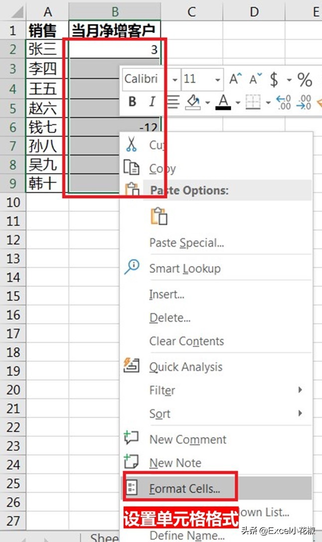This screenshot has width=322, height=542.
Task: Click the Center alignment icon
Action: 172,102
